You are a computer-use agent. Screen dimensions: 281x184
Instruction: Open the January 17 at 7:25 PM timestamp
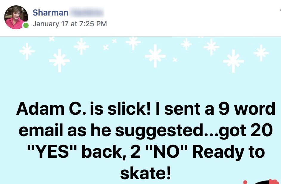[70, 24]
